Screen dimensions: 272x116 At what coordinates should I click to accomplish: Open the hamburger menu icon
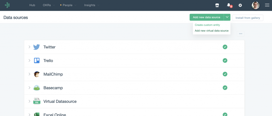pos(267,5)
